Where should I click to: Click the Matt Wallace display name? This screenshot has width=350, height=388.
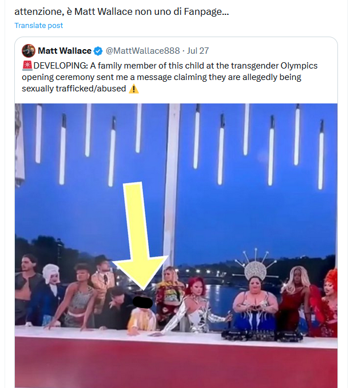[x=64, y=51]
